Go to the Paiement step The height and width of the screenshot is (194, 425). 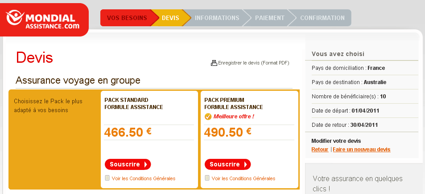coord(269,18)
